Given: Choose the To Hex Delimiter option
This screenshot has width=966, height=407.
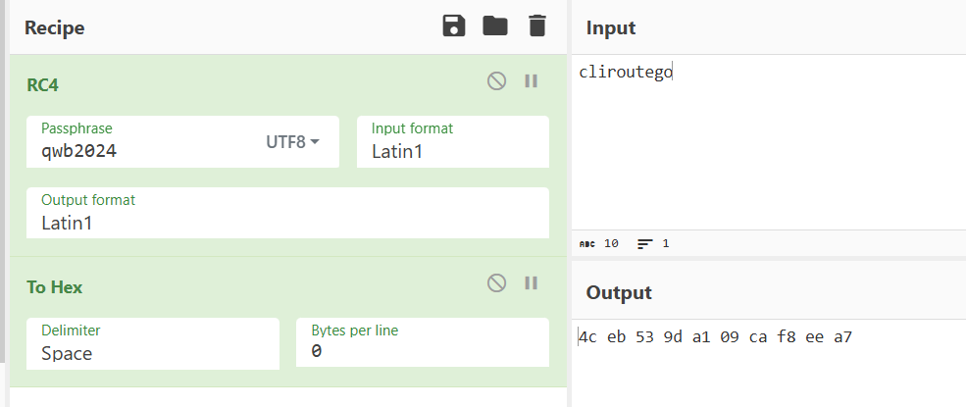Looking at the screenshot, I should 153,344.
